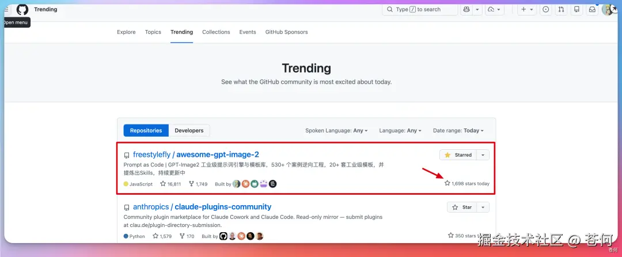Click the claude-plugins-community description text

click(x=253, y=221)
